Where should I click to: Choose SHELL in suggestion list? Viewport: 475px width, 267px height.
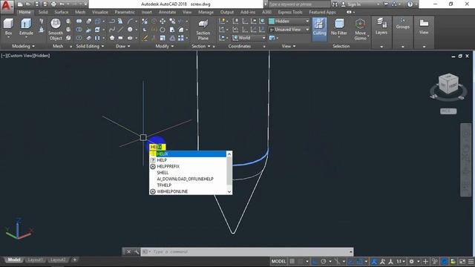pyautogui.click(x=188, y=173)
